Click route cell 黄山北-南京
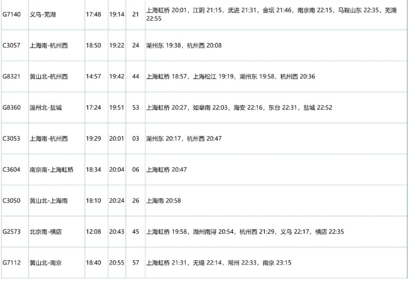409x281 pixels. [46, 262]
